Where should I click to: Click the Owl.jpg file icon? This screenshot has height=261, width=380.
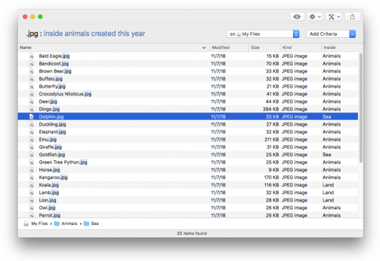[x=32, y=208]
